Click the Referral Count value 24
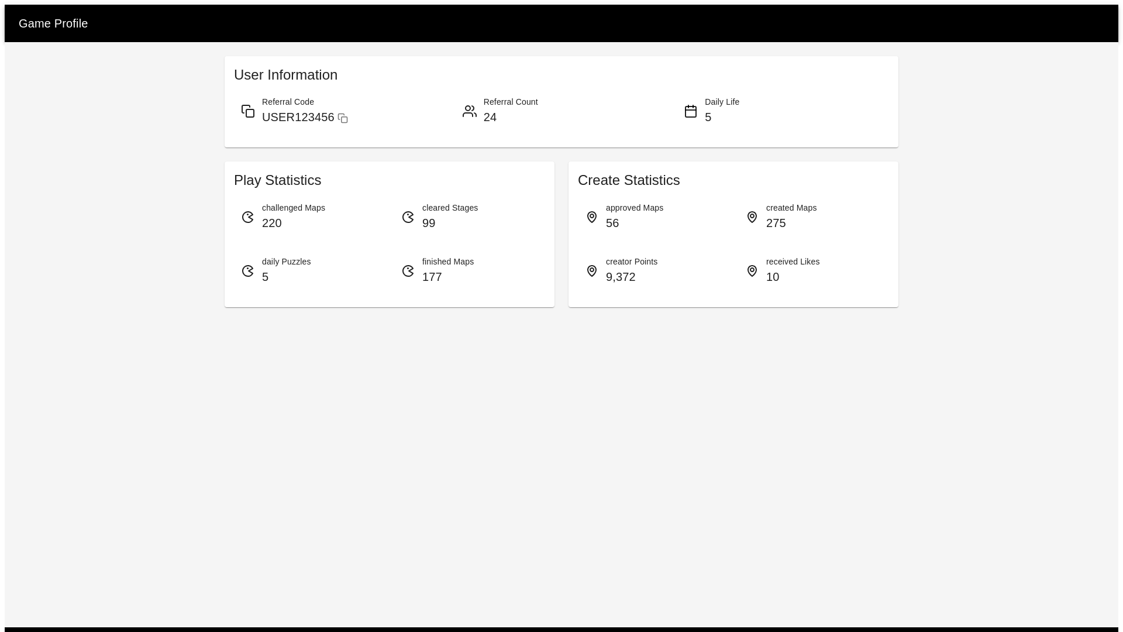1123x632 pixels. [490, 117]
